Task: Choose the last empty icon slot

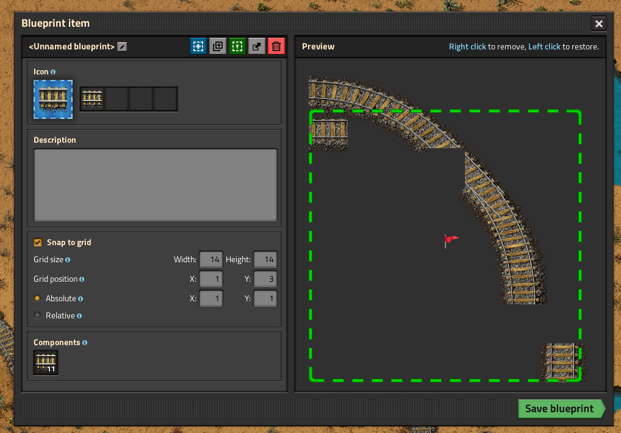Action: [165, 99]
